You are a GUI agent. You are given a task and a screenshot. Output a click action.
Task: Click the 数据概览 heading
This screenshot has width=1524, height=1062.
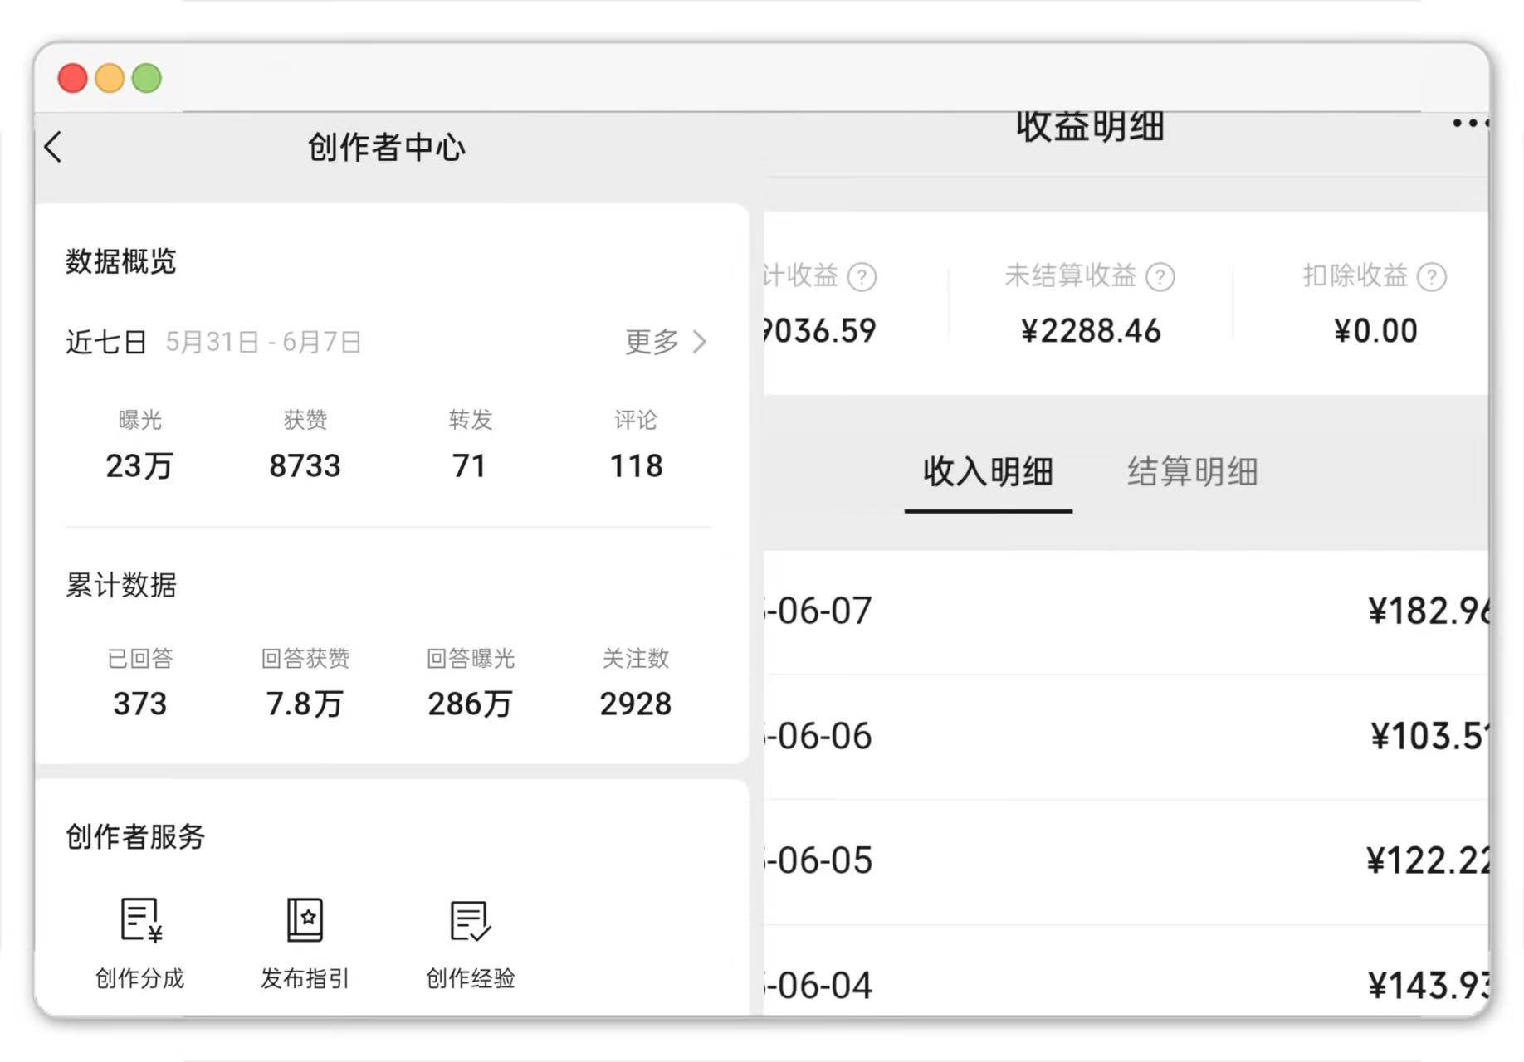(x=121, y=261)
